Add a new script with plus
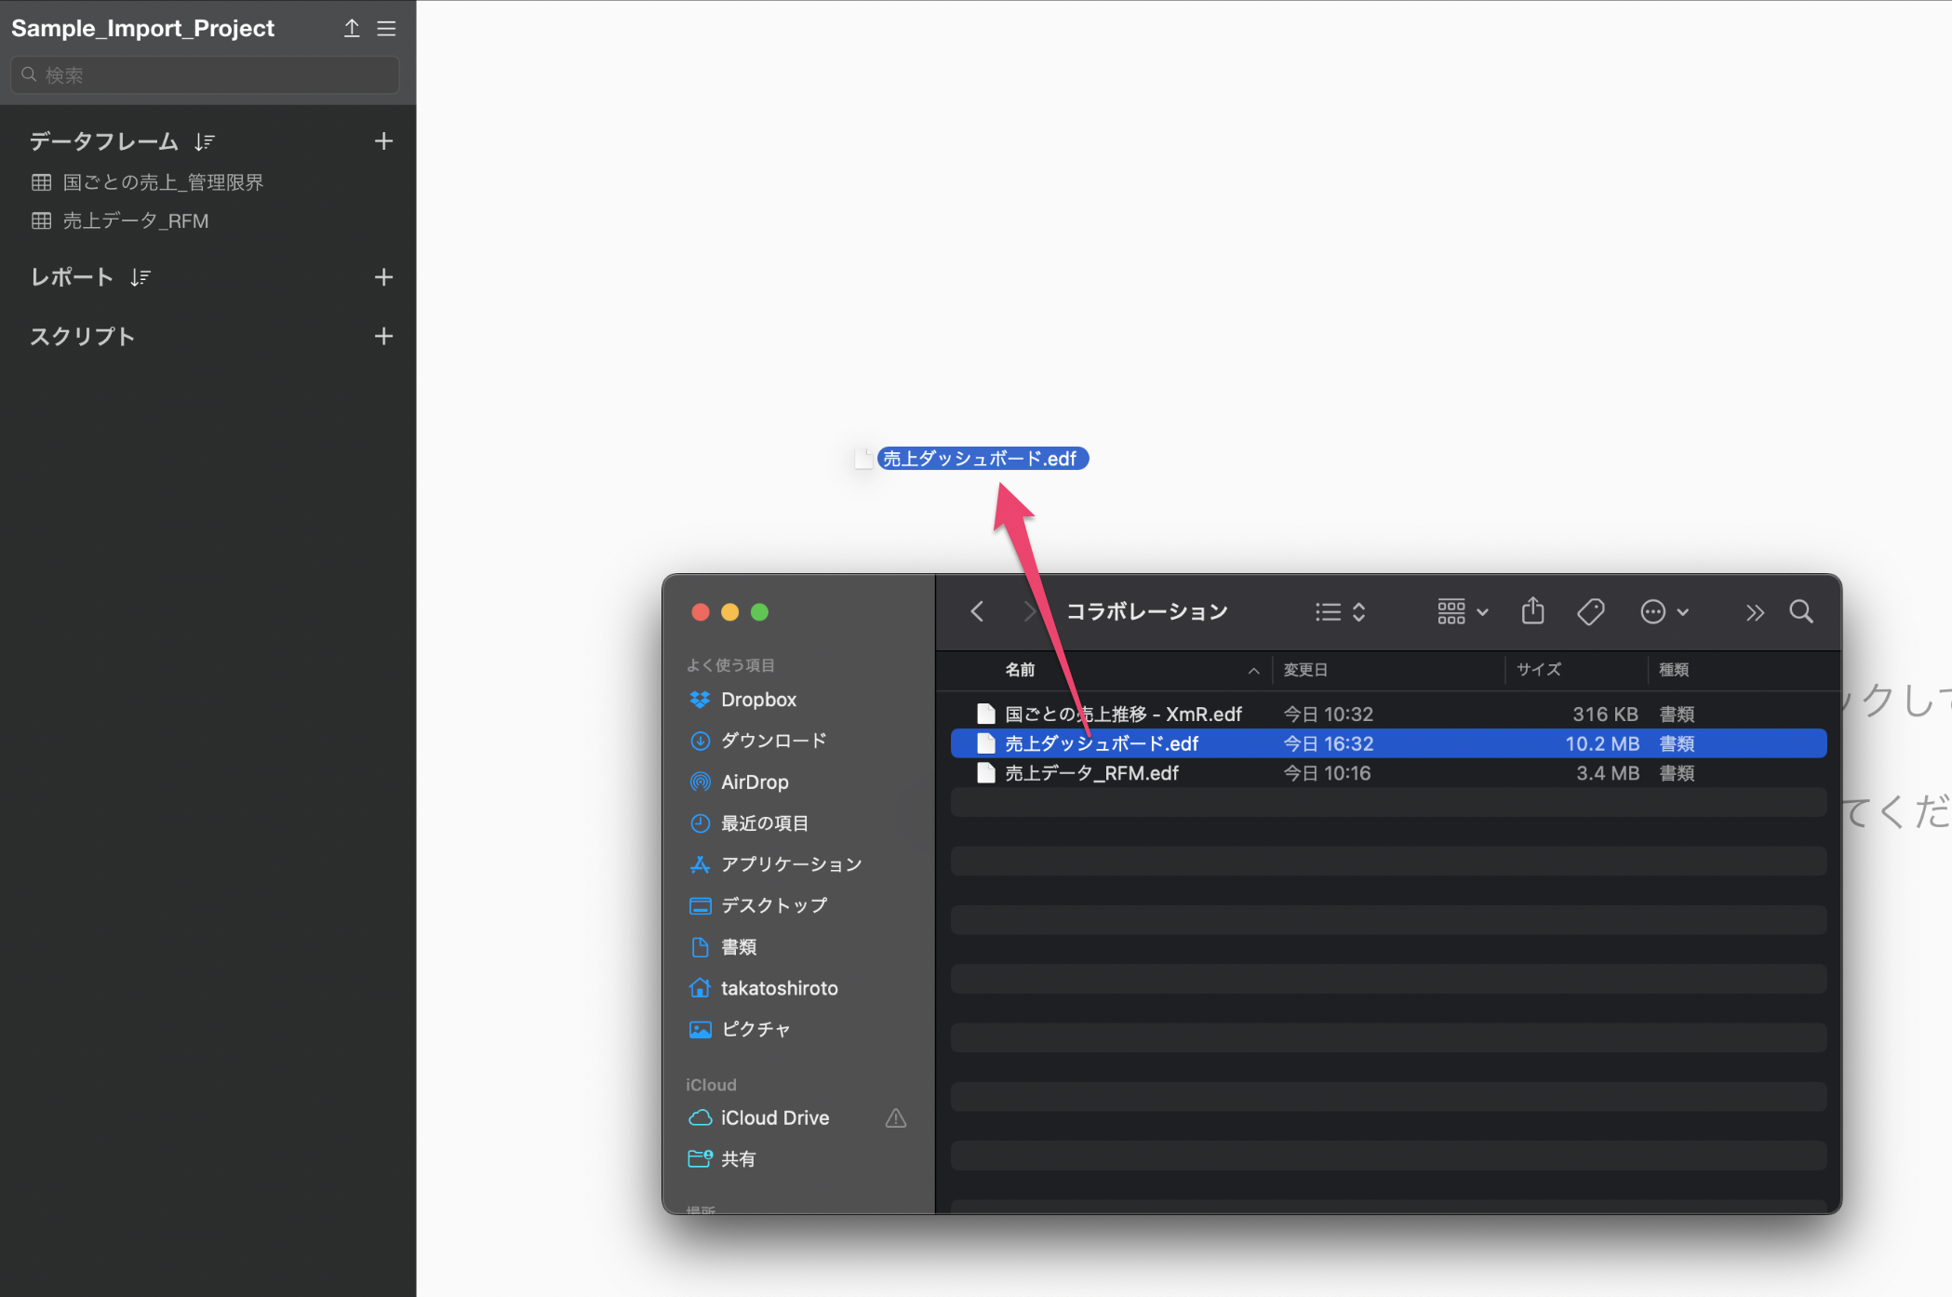 pos(383,337)
